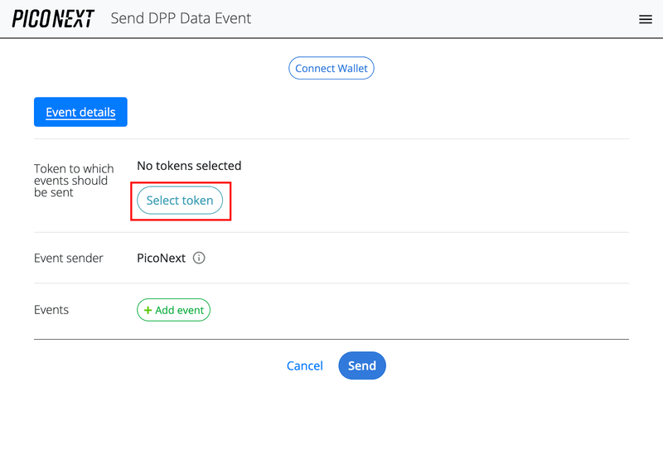The image size is (663, 455).
Task: Open the Select token chooser
Action: (x=180, y=201)
